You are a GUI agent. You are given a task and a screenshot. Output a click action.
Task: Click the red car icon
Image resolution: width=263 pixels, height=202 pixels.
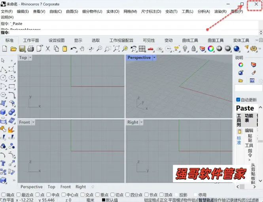tap(151, 49)
